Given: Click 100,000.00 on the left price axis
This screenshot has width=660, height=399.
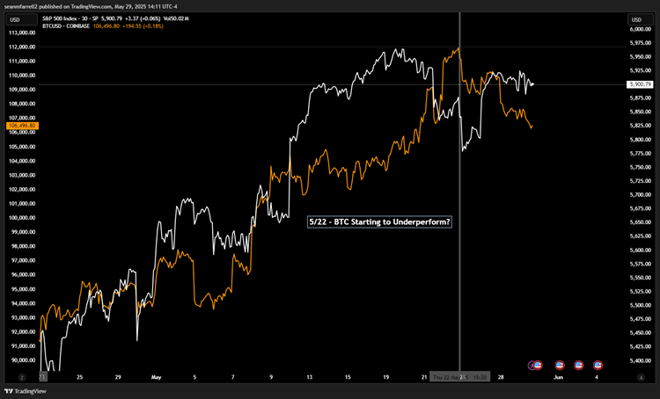Looking at the screenshot, I should click(x=22, y=217).
